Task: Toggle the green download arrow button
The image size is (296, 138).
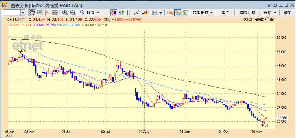Action: (186, 13)
